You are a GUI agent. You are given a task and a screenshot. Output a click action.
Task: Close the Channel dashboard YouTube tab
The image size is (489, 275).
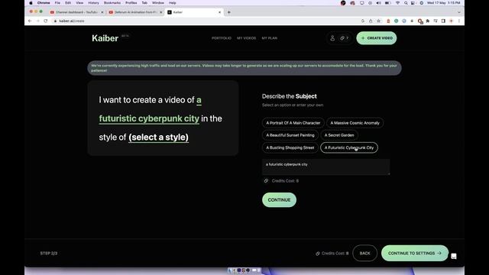click(x=102, y=12)
